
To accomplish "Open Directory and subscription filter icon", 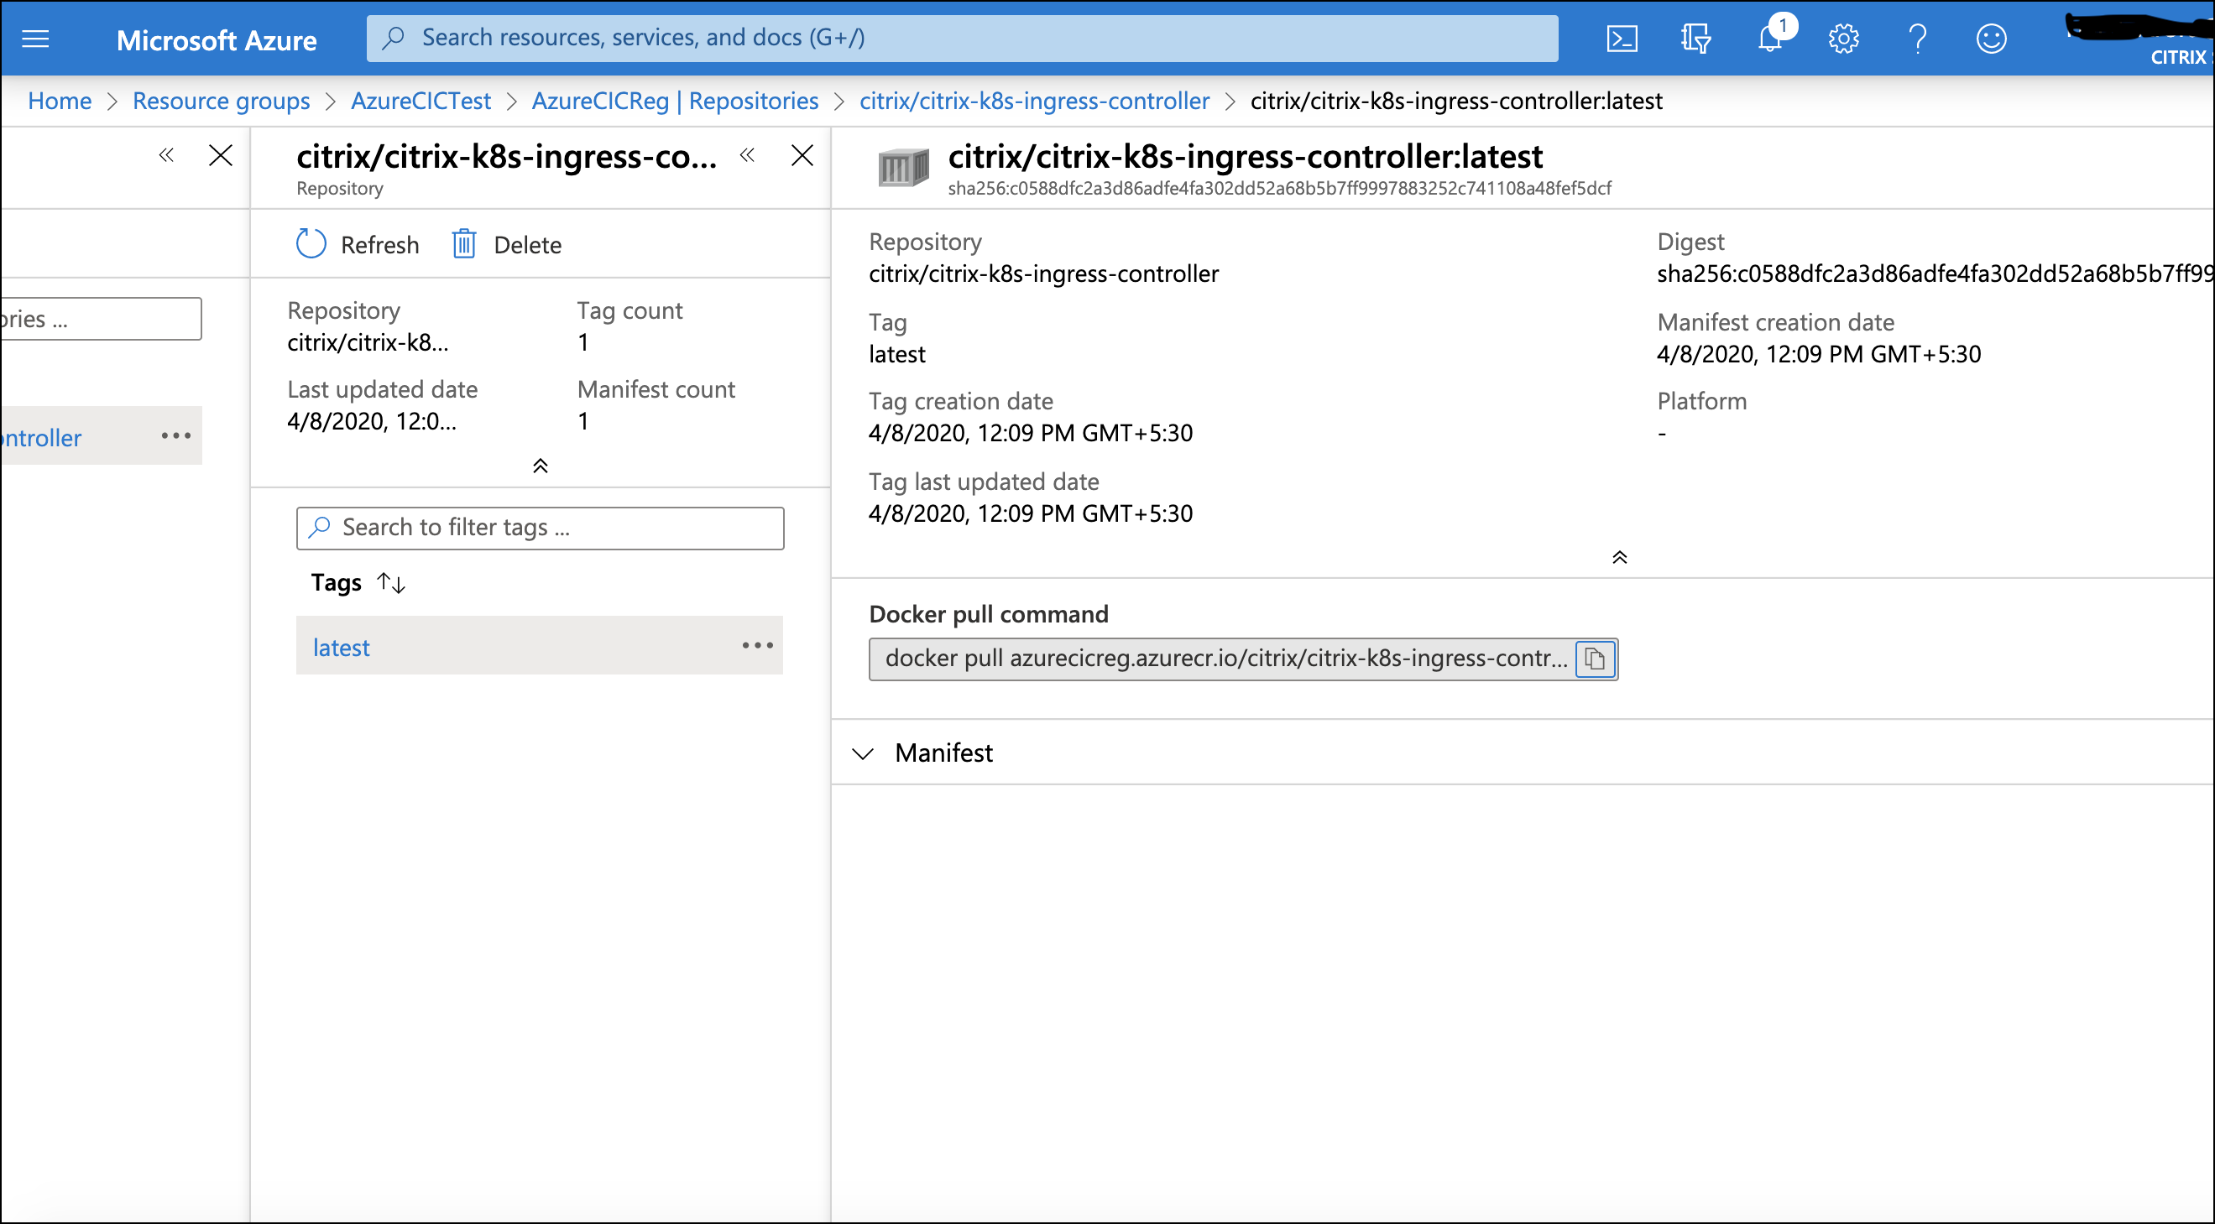I will coord(1695,39).
